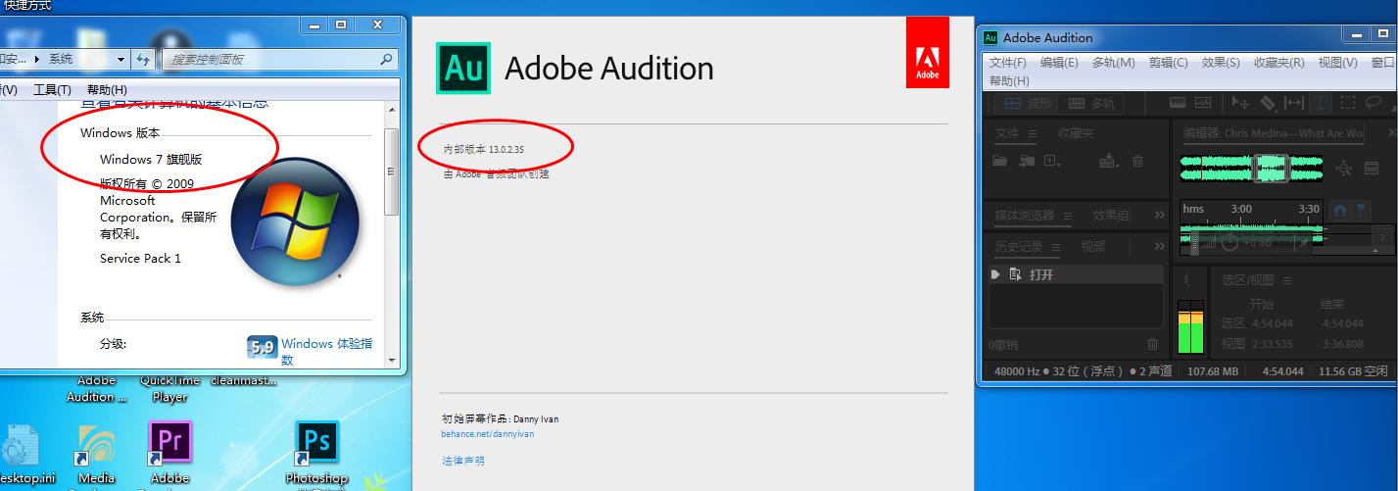Viewport: 1398px width, 491px height.
Task: Open 帮助(H) menu in Audition
Action: 1009,81
